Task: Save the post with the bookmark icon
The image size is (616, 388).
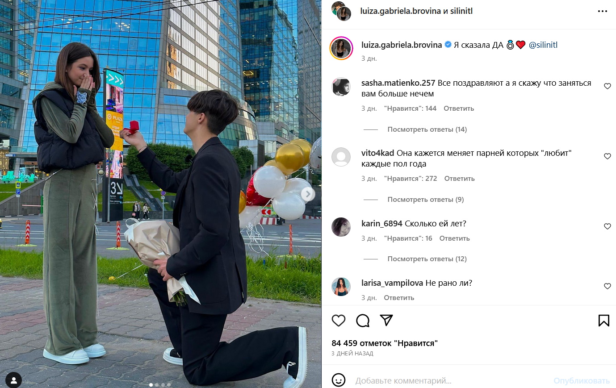Action: coord(604,321)
